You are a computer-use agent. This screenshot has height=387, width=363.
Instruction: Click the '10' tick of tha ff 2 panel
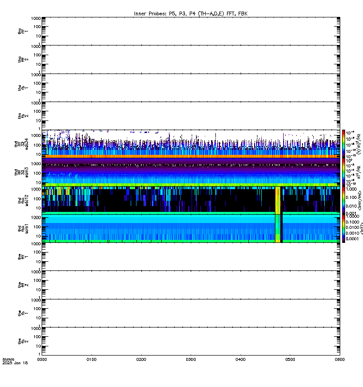tap(38, 64)
